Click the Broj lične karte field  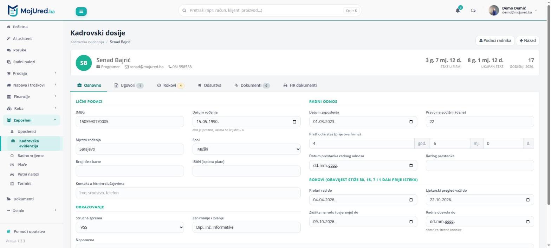click(x=130, y=171)
